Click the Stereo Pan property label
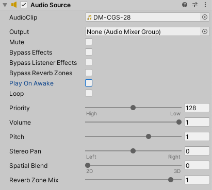The image size is (212, 190). click(25, 151)
